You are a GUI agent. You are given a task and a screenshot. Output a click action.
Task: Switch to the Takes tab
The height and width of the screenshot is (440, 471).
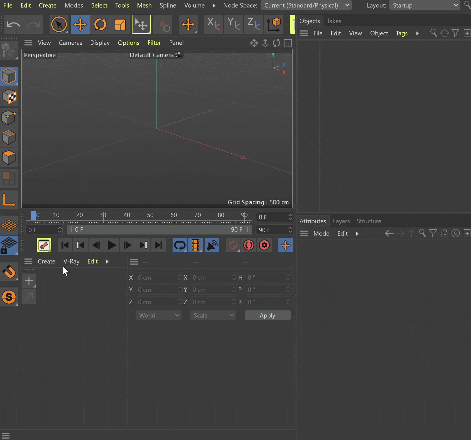(x=334, y=21)
